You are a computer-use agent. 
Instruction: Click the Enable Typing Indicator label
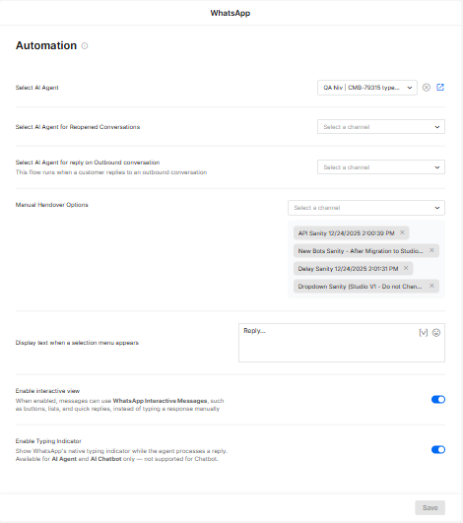48,441
